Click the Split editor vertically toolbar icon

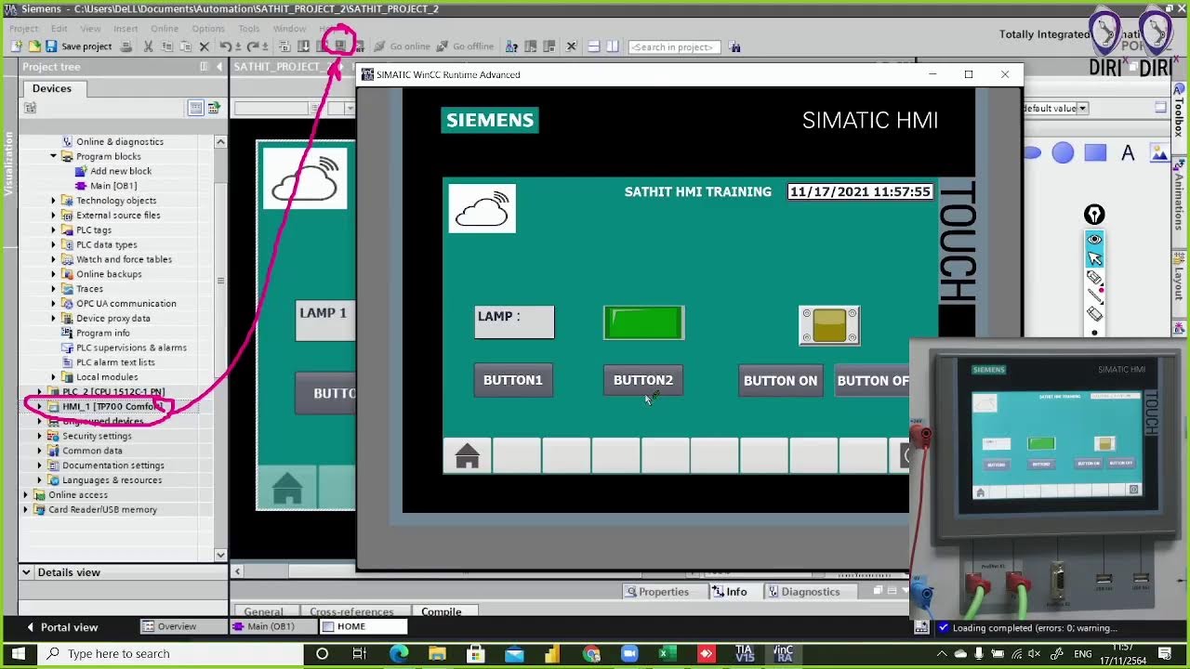coord(612,46)
